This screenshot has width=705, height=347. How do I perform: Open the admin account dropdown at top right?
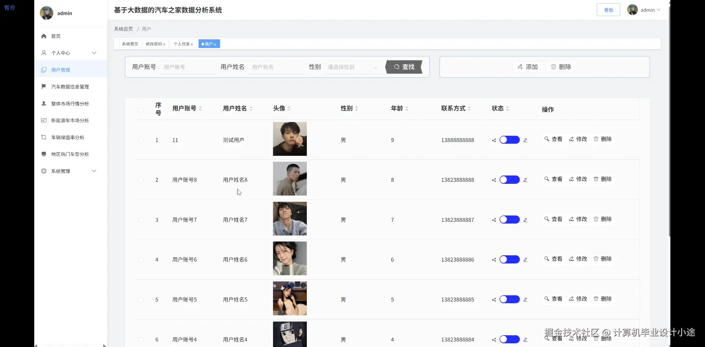tap(644, 10)
